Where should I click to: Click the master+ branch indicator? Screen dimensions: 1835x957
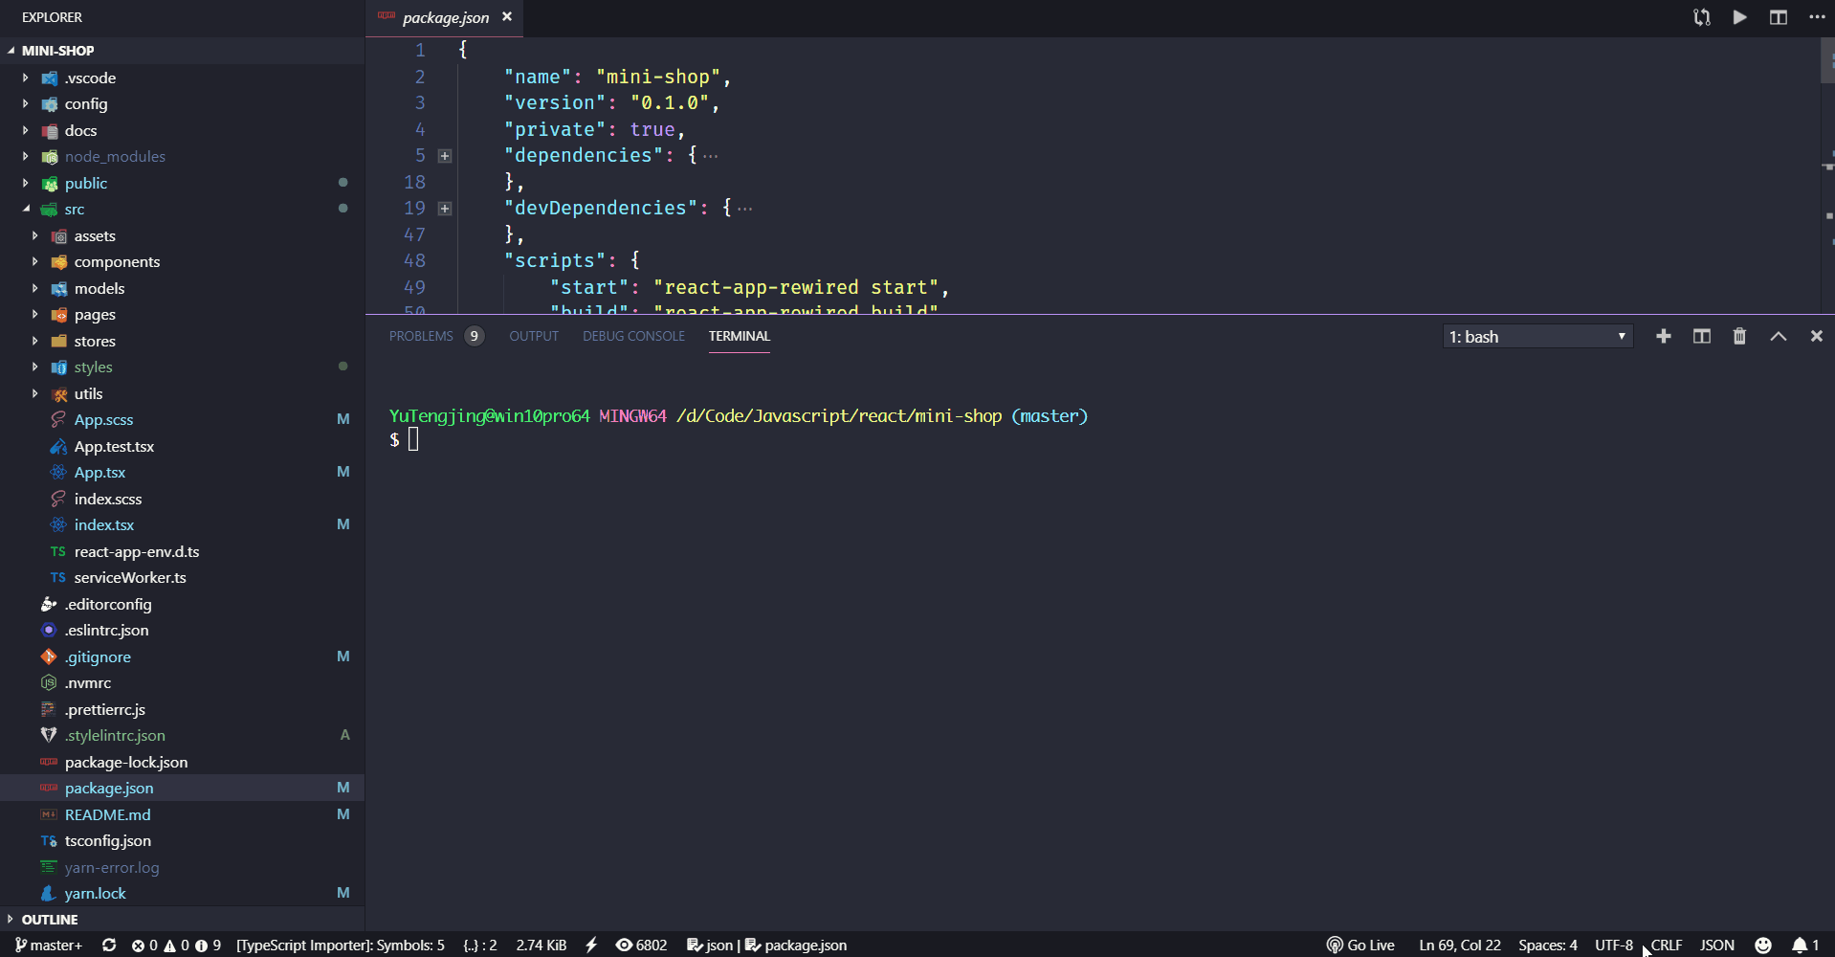[x=48, y=945]
